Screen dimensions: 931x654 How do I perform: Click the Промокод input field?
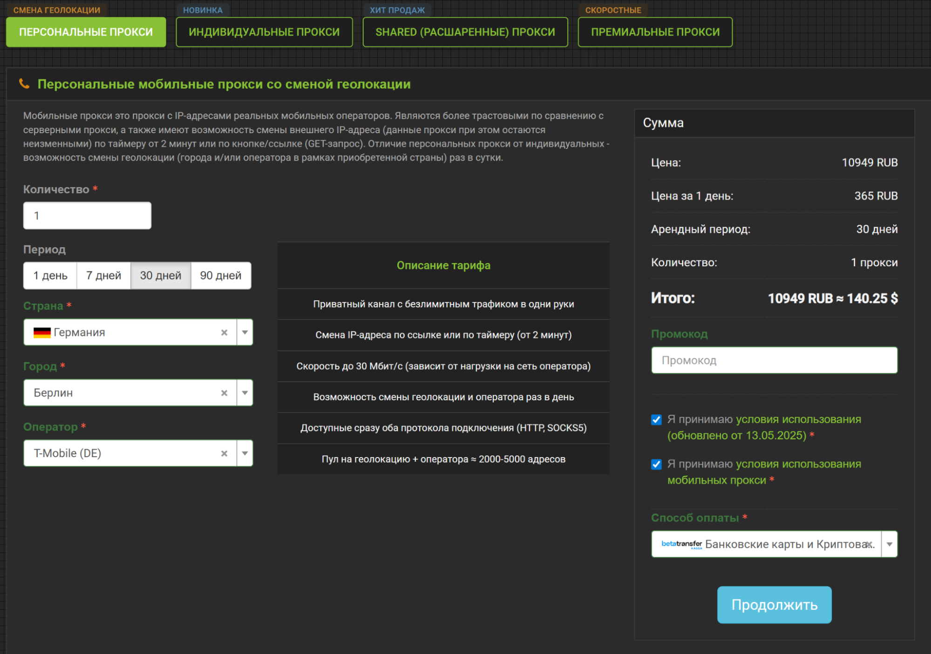[774, 360]
